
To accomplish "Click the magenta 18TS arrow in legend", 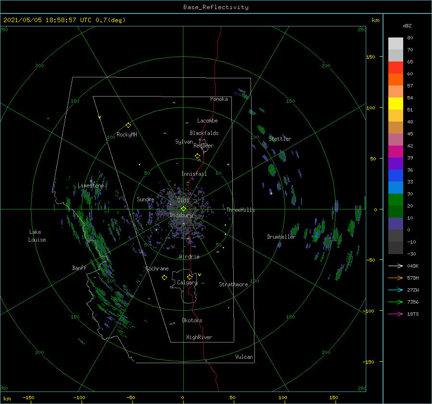I will click(x=396, y=314).
